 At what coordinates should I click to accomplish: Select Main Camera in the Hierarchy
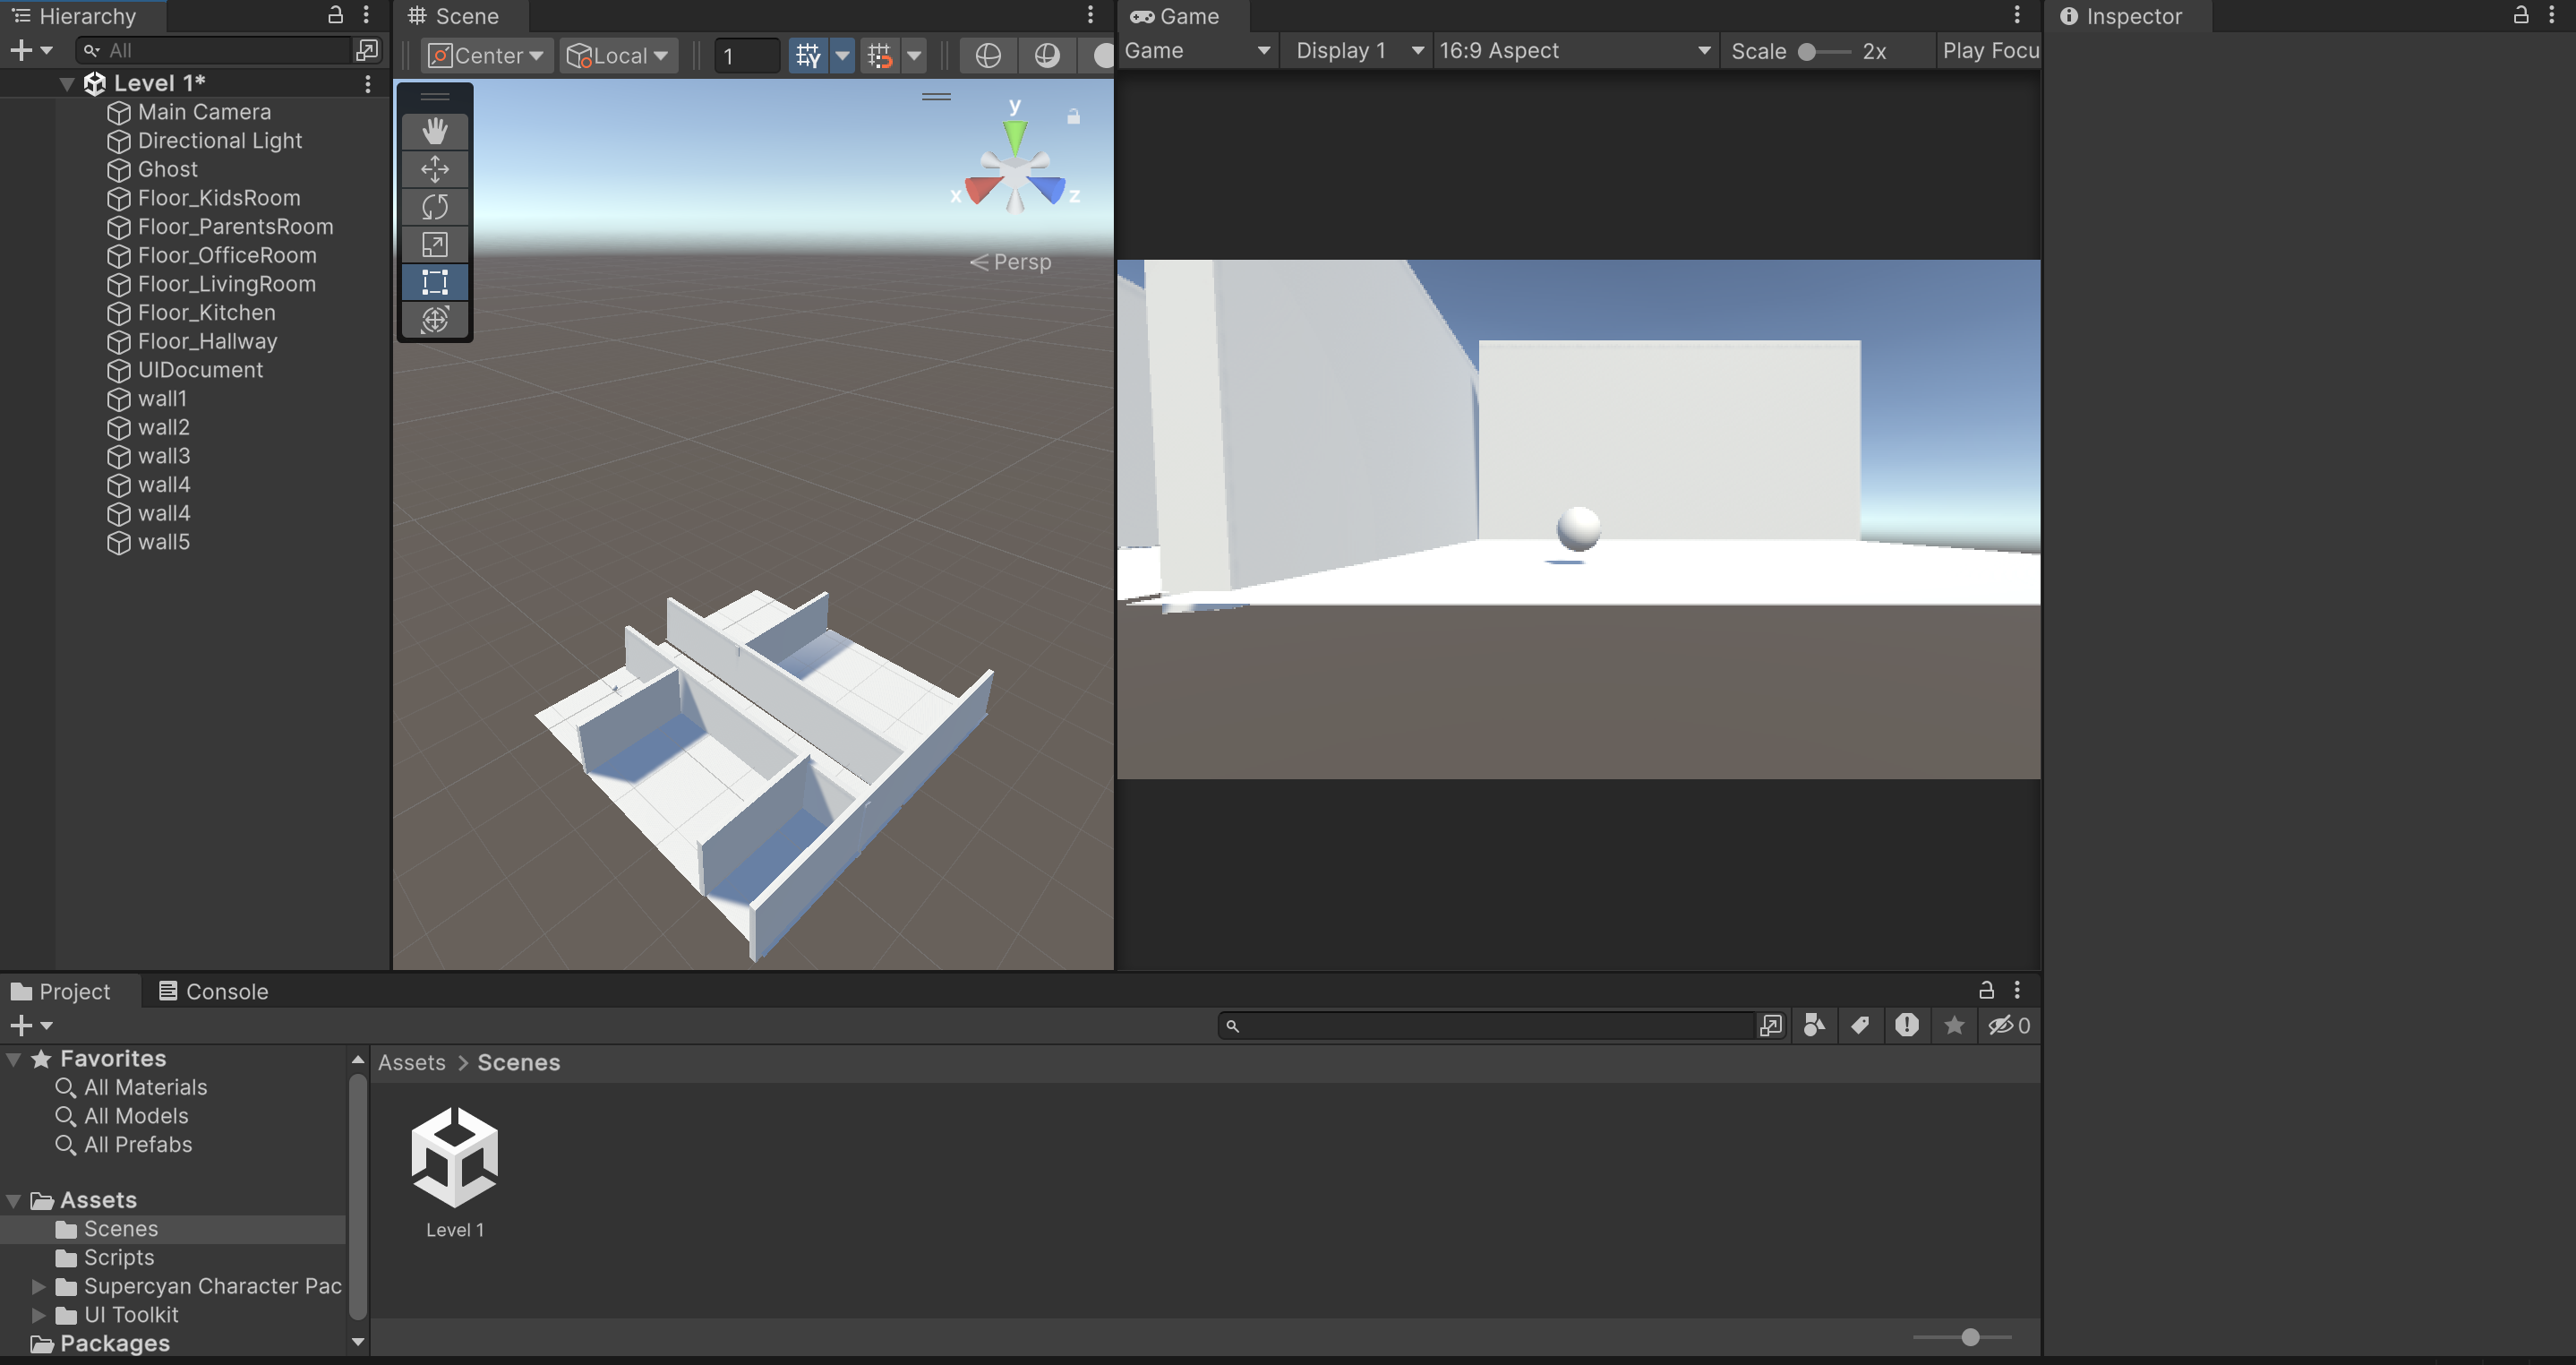click(204, 112)
